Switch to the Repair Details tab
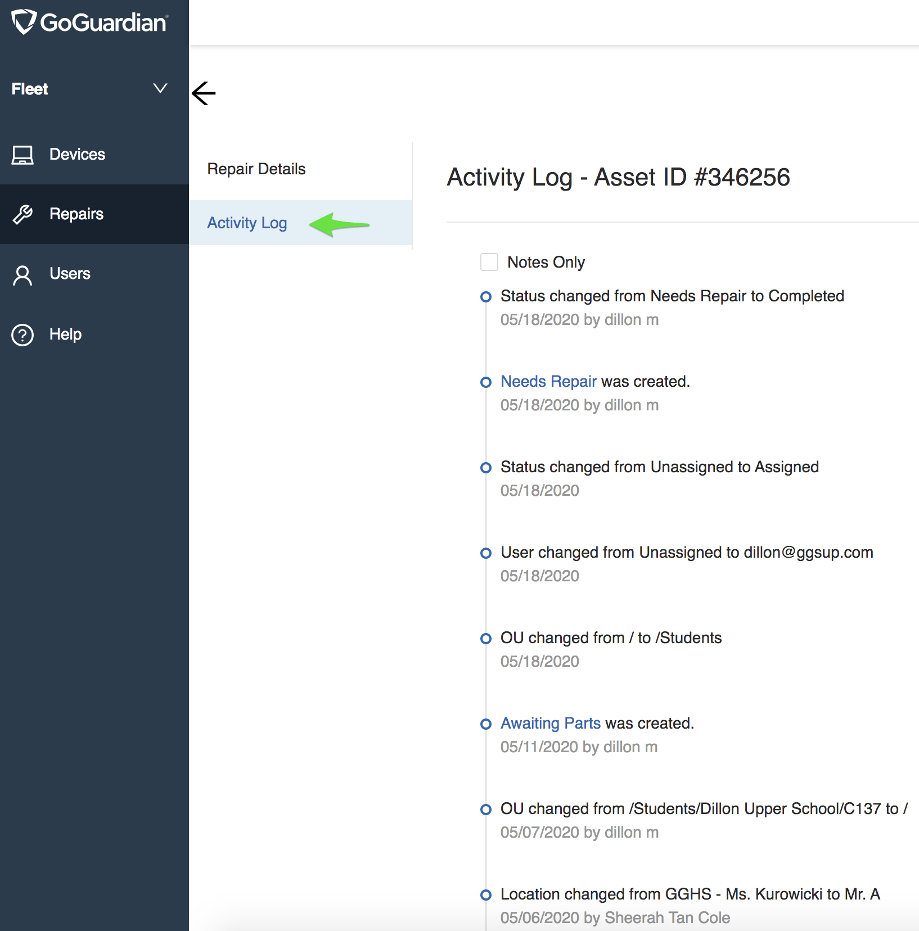 pyautogui.click(x=300, y=169)
